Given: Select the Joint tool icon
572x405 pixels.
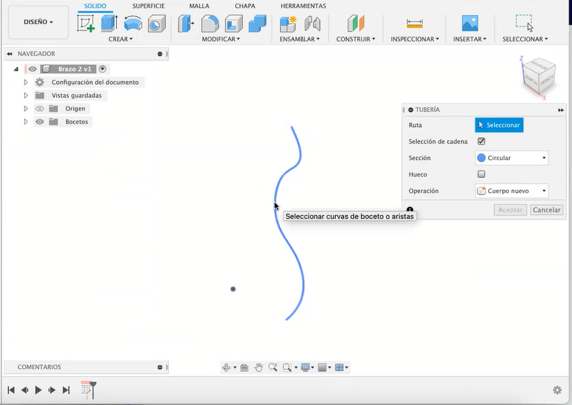Looking at the screenshot, I should (x=312, y=23).
